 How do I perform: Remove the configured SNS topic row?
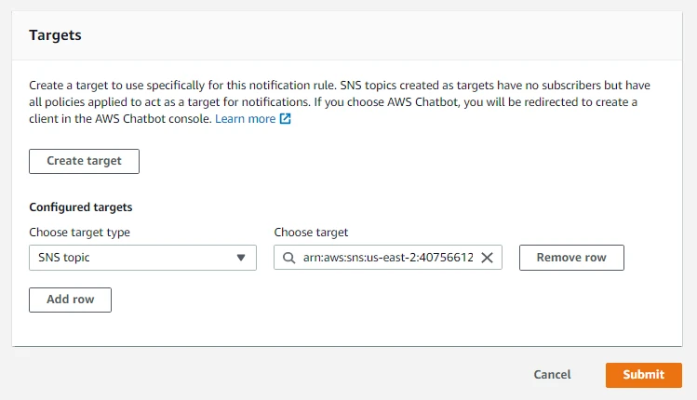(570, 258)
